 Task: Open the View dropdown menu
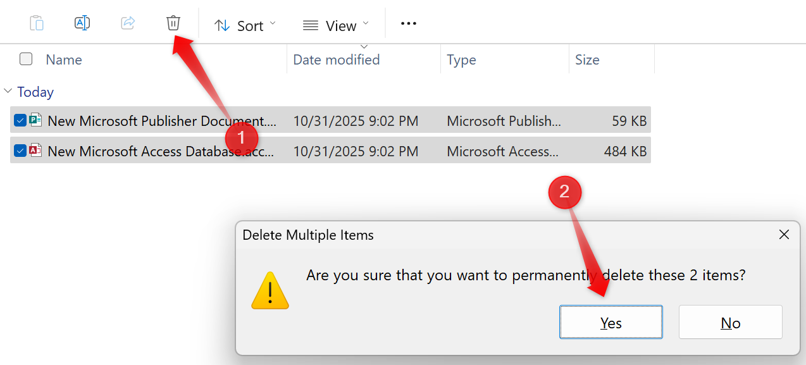click(x=336, y=25)
